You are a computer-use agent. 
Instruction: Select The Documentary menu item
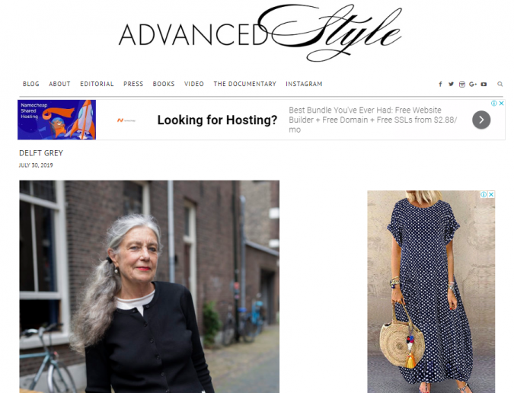click(x=245, y=84)
